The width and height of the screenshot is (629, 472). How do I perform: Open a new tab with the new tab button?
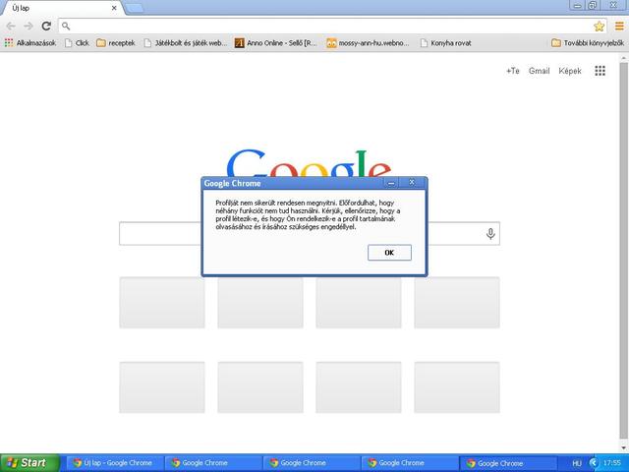pos(134,8)
